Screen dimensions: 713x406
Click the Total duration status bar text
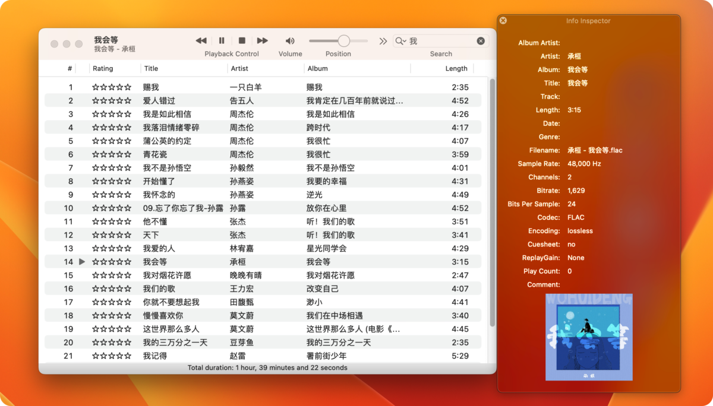tap(267, 367)
